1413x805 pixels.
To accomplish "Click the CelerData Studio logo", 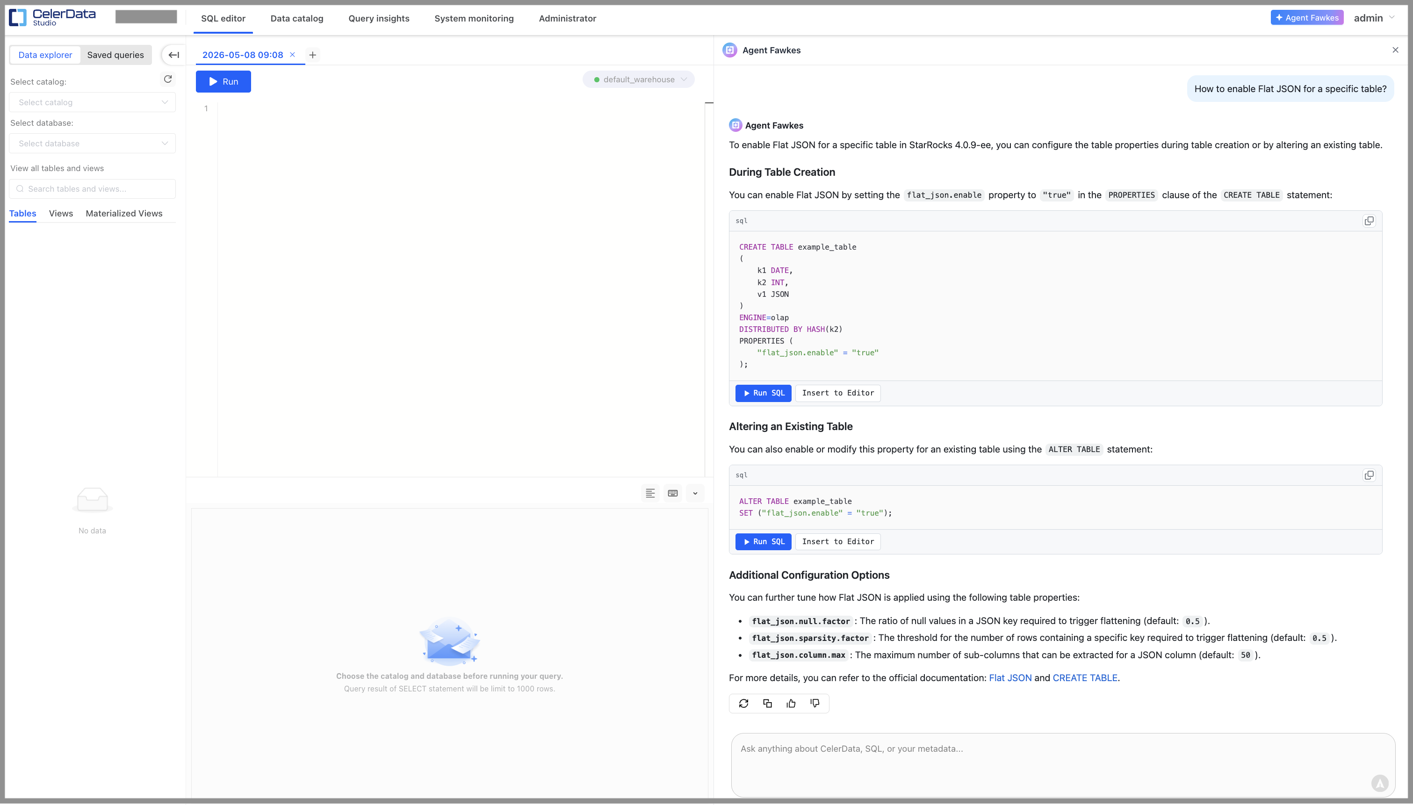I will [x=52, y=18].
